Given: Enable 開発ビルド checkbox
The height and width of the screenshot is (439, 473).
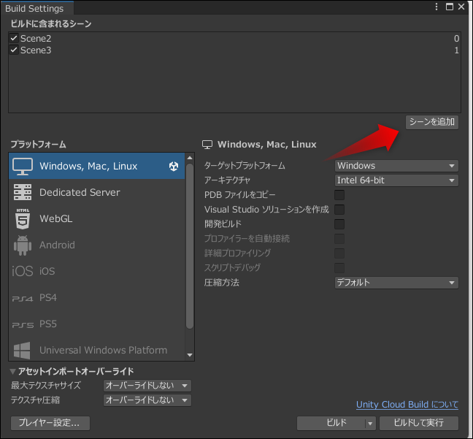Looking at the screenshot, I should (339, 224).
